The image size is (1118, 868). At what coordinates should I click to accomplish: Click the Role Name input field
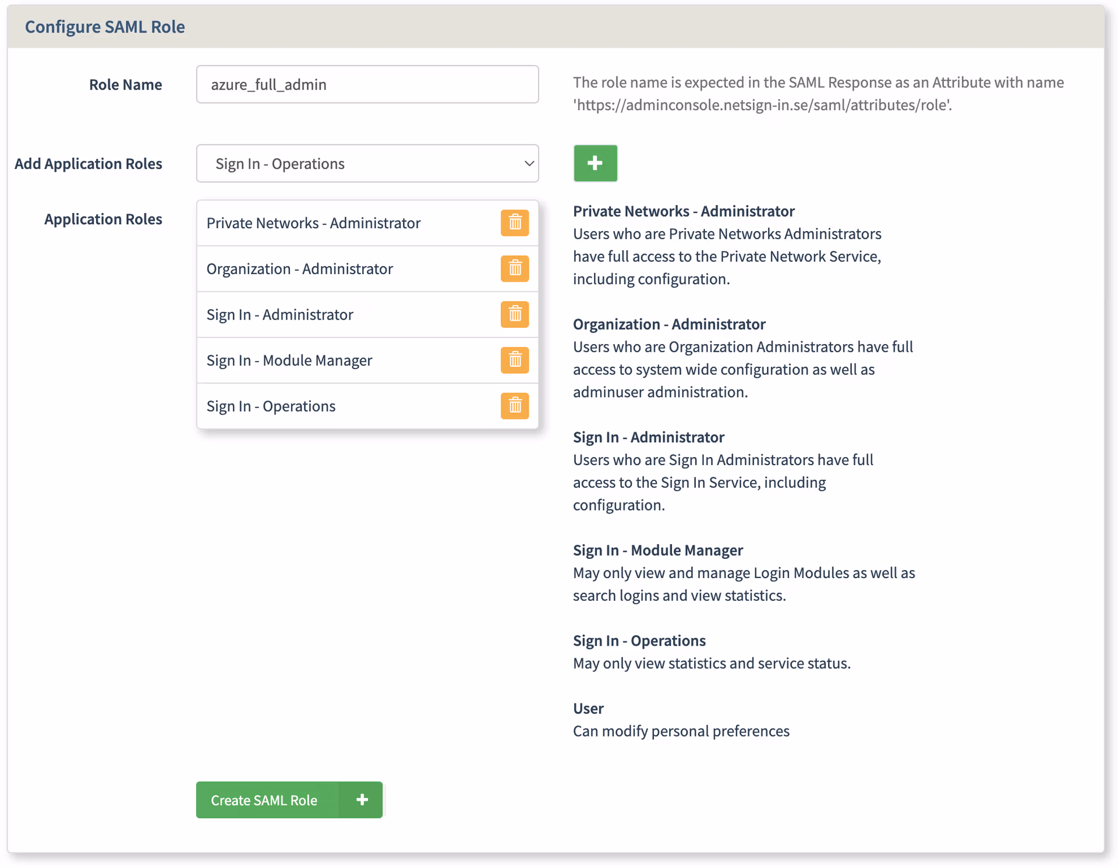367,84
